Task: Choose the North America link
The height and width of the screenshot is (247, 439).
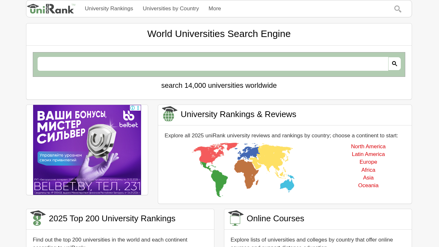Action: click(x=368, y=147)
